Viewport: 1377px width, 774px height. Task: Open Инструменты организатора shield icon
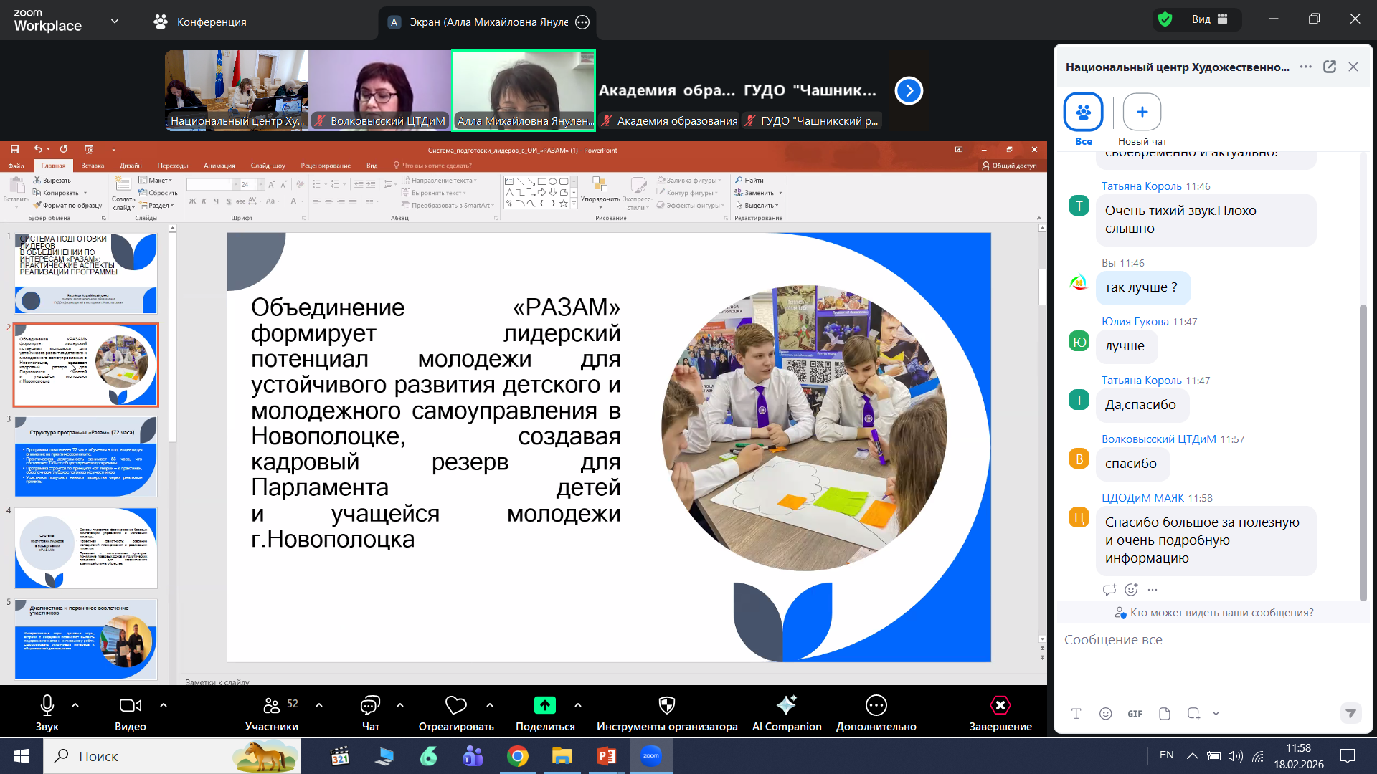[667, 705]
